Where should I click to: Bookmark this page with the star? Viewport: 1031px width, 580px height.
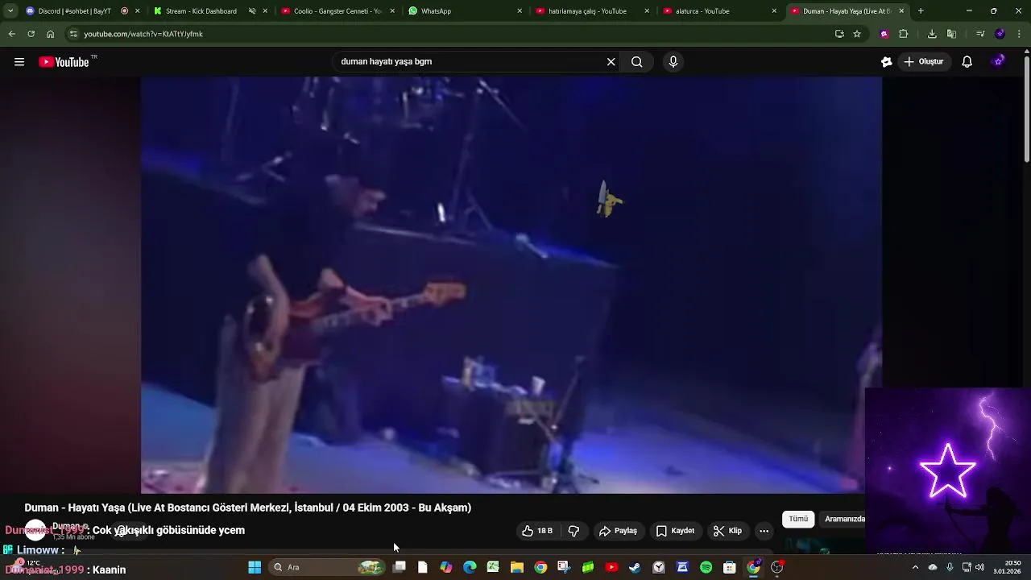857,34
